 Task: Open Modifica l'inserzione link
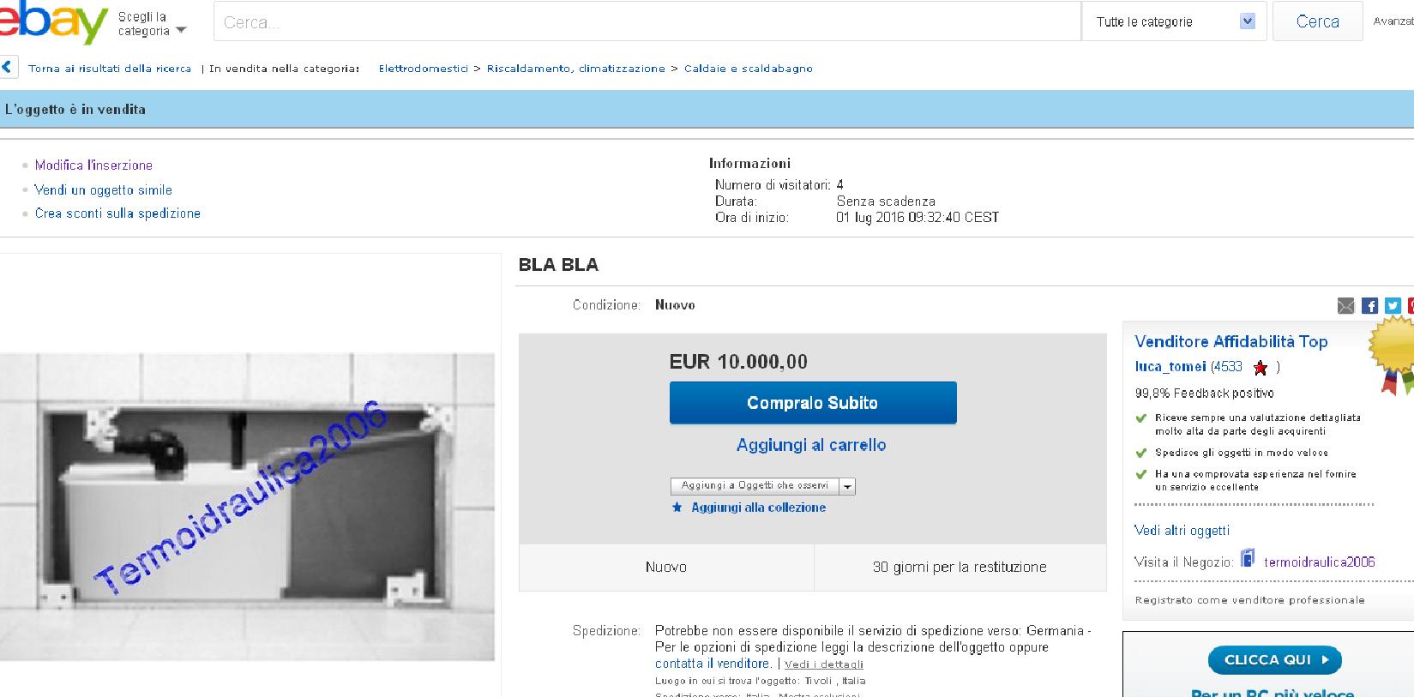[93, 165]
